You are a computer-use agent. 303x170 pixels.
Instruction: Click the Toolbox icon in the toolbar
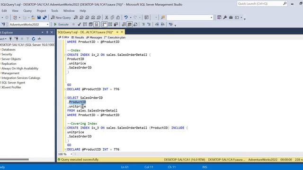tap(231, 17)
